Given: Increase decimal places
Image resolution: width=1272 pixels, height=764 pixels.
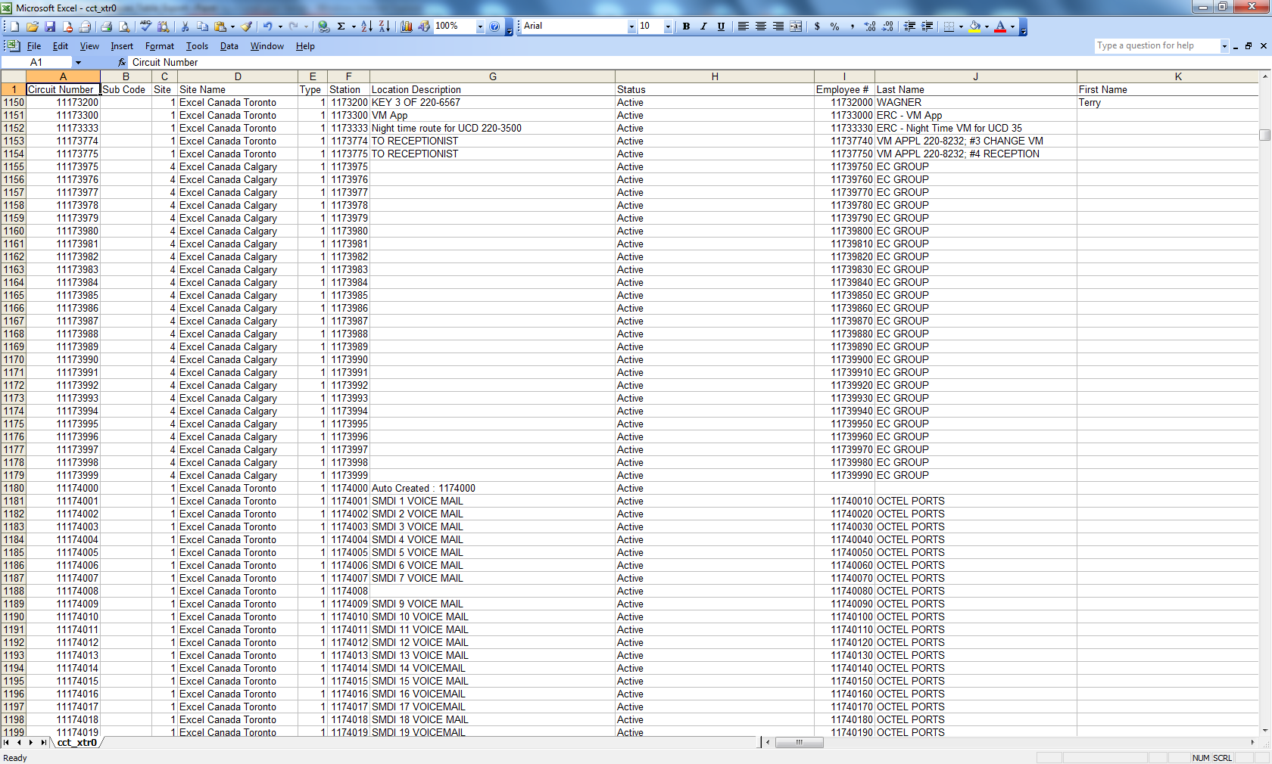Looking at the screenshot, I should (870, 26).
